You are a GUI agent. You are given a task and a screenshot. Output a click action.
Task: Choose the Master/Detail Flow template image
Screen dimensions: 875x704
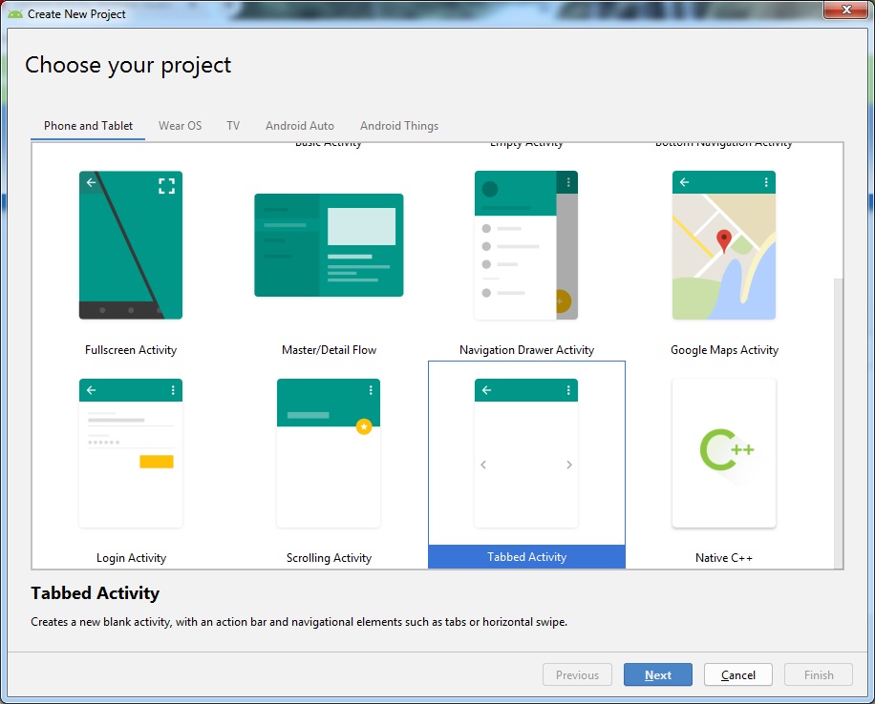click(x=329, y=245)
